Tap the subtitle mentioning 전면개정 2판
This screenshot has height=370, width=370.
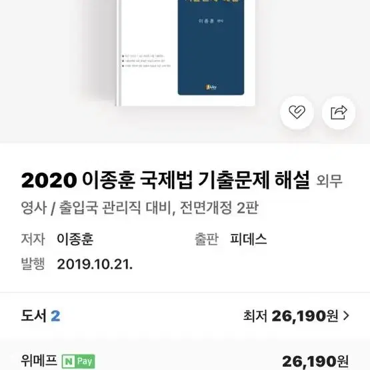pyautogui.click(x=140, y=207)
